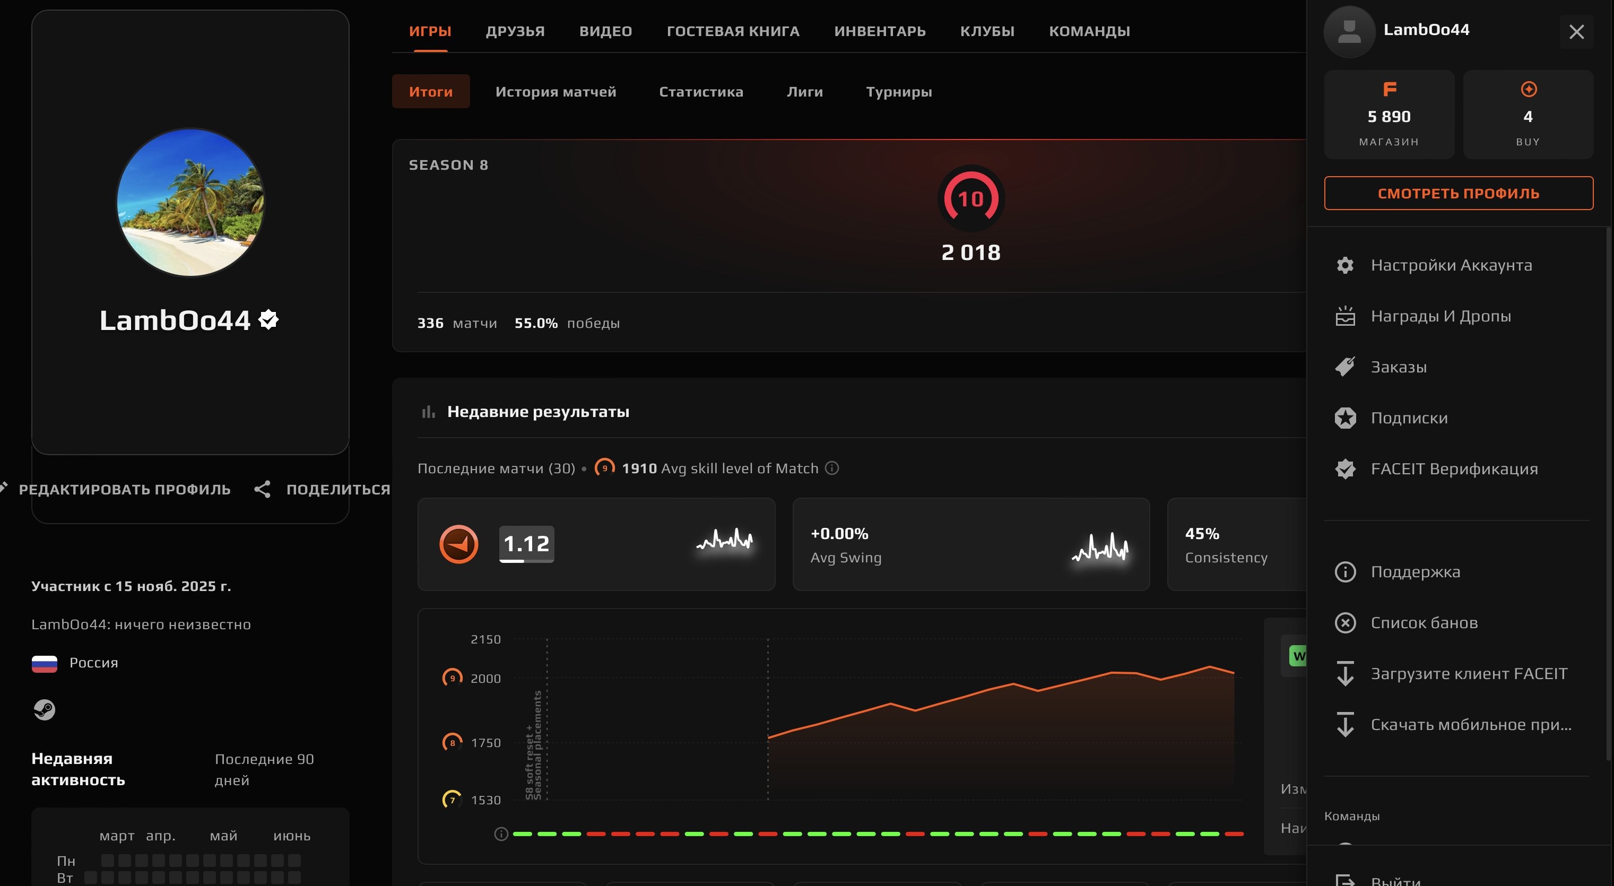
Task: Select the Итоги sub-tab
Action: (431, 91)
